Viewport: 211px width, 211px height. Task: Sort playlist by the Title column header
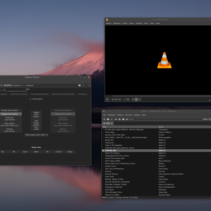click(x=130, y=127)
